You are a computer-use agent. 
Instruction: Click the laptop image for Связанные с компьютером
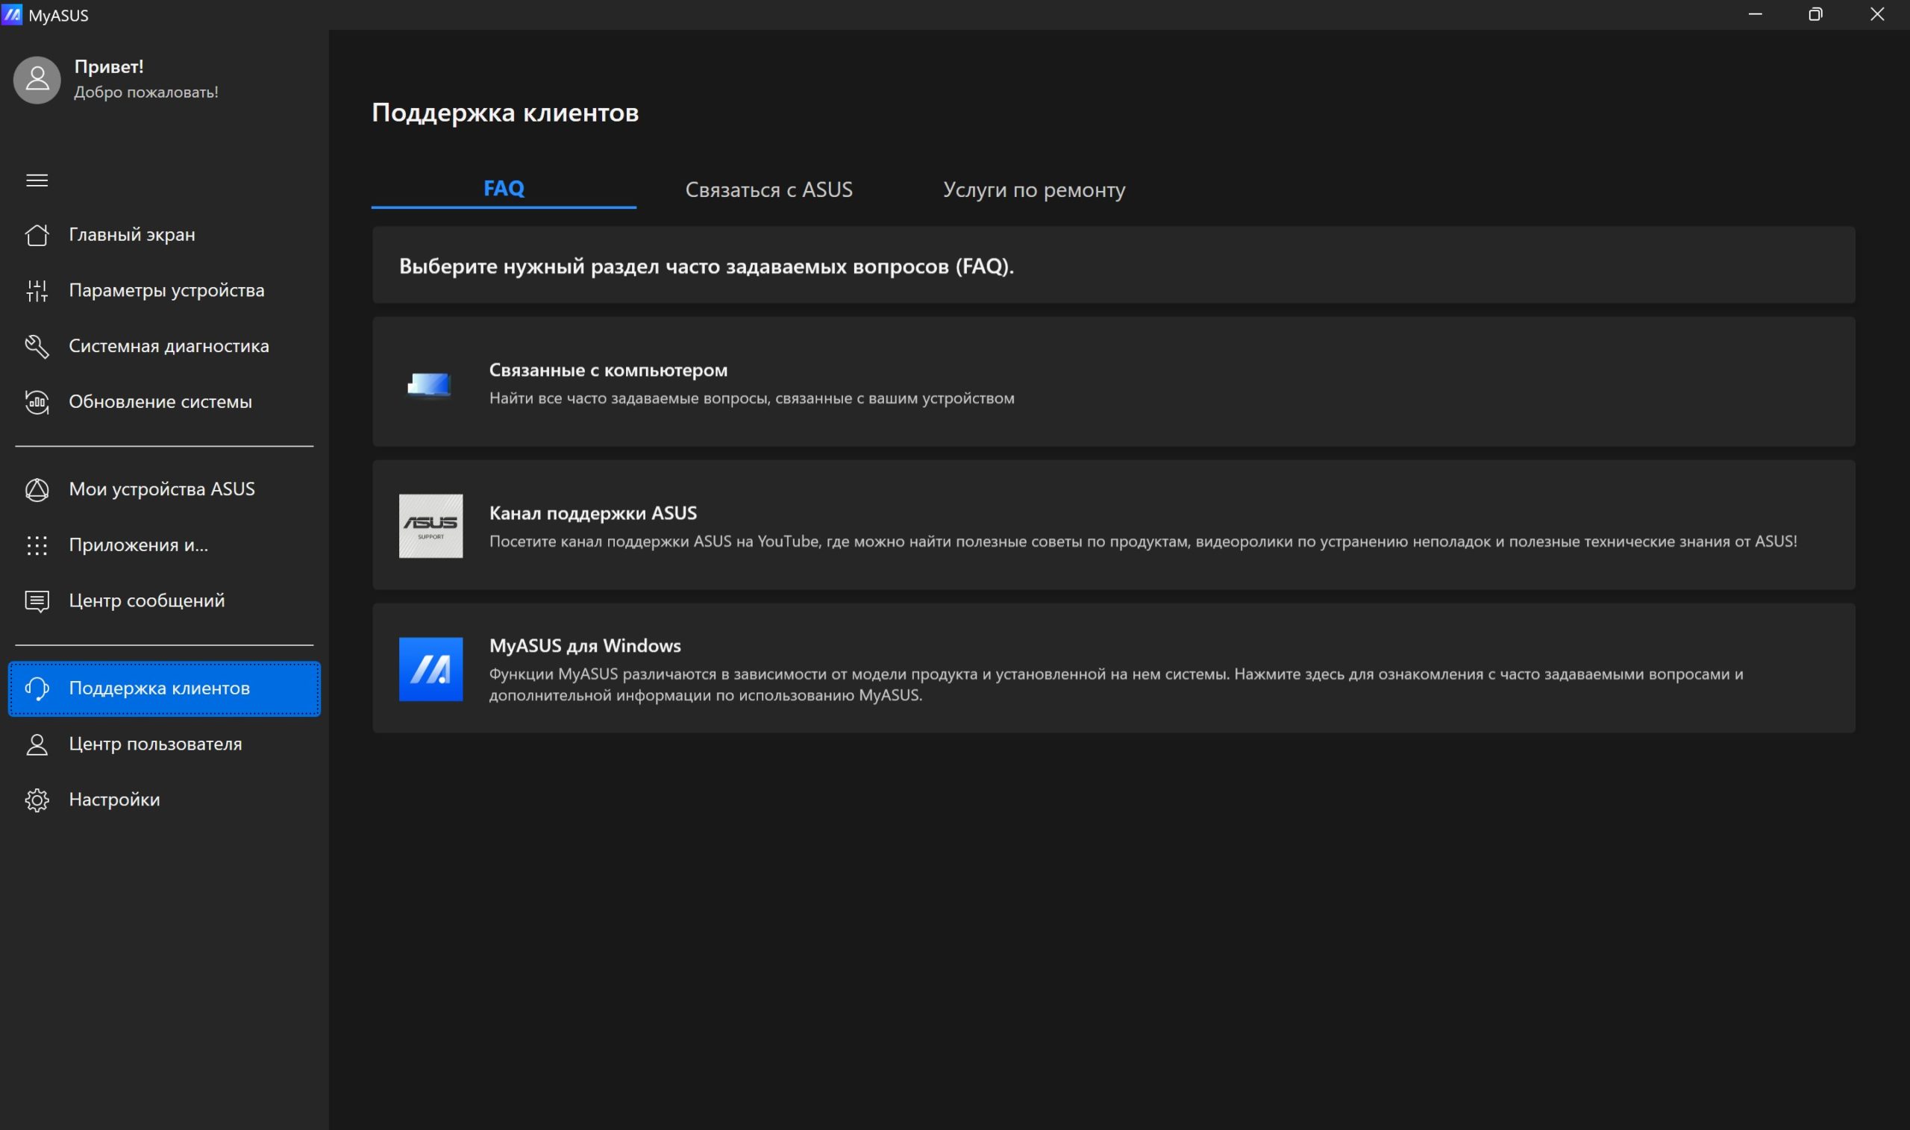tap(430, 384)
